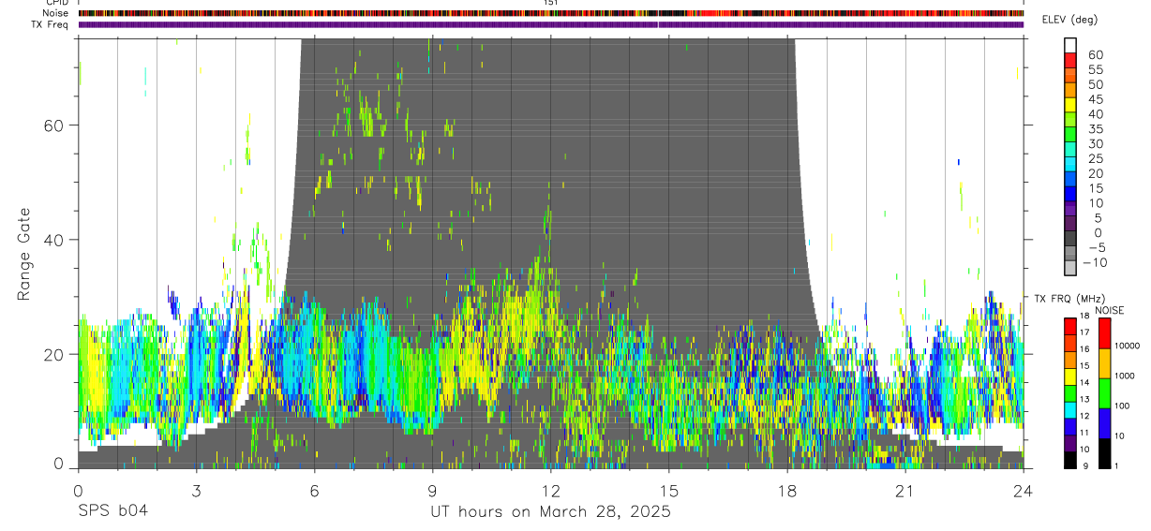Click the '6' tick on UT hours axis
The width and height of the screenshot is (1151, 531).
(314, 490)
